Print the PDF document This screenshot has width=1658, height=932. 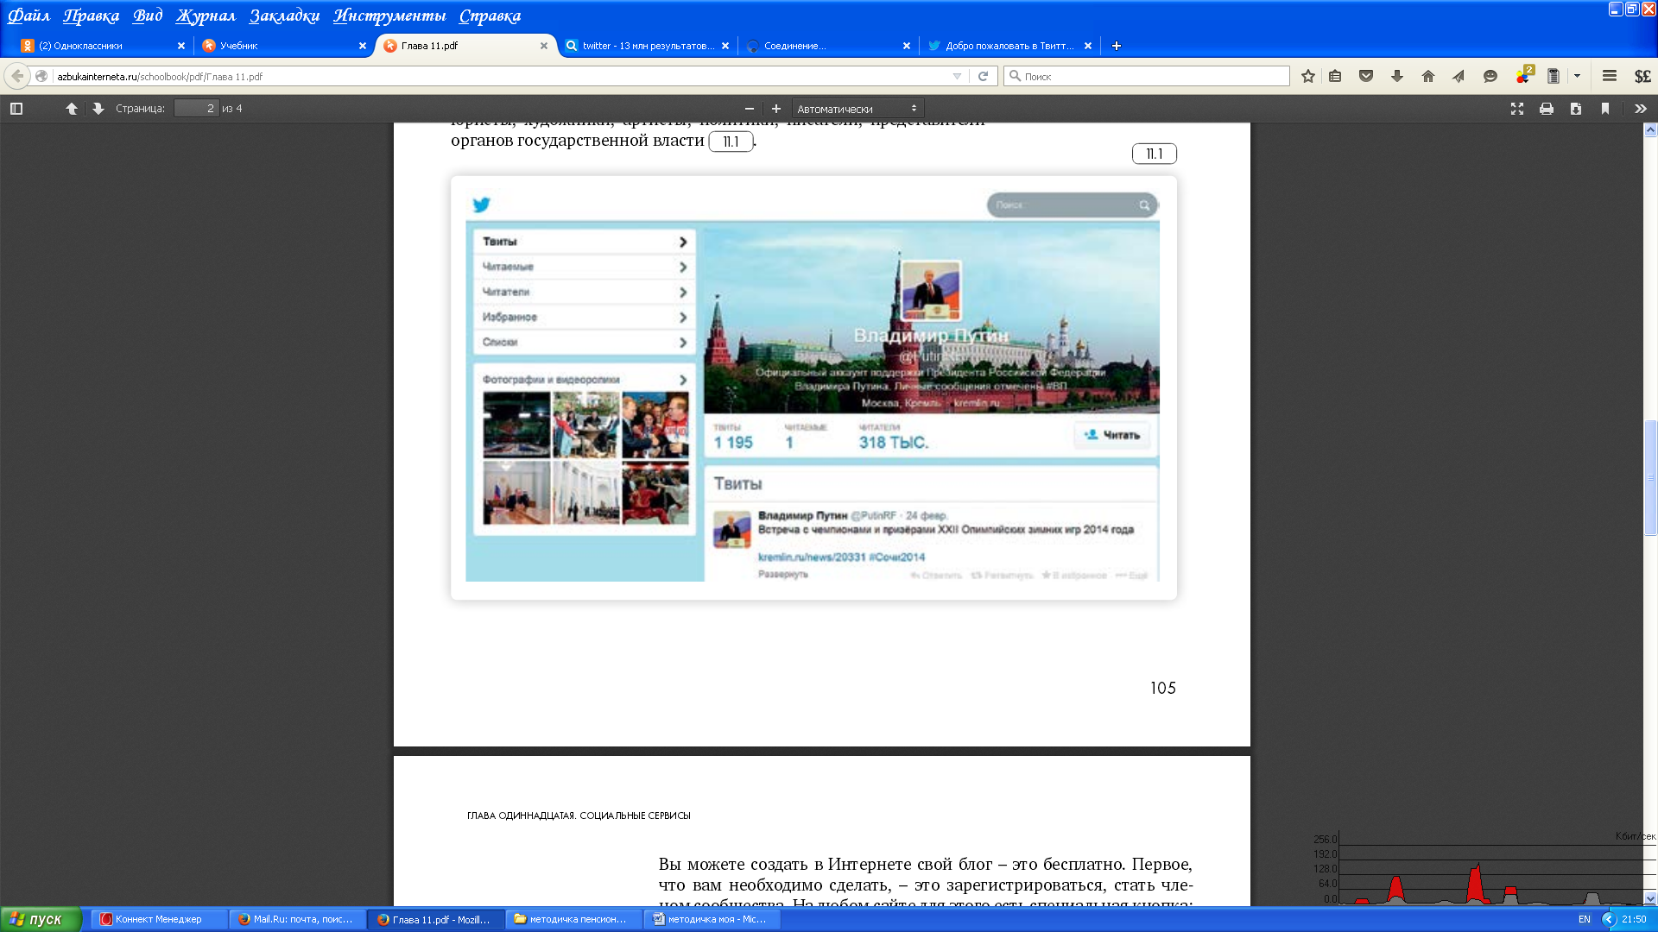(1547, 109)
